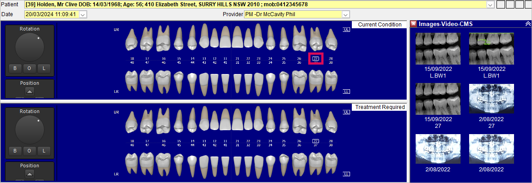Toggle the UL quadrant in Treatment Required
Viewport: 532px width, 183px height.
coord(346,112)
